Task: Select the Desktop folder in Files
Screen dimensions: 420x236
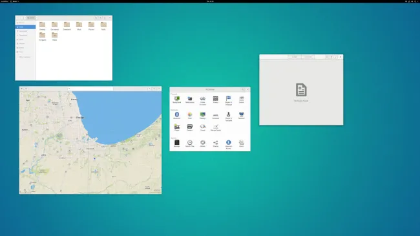Action: 42,26
